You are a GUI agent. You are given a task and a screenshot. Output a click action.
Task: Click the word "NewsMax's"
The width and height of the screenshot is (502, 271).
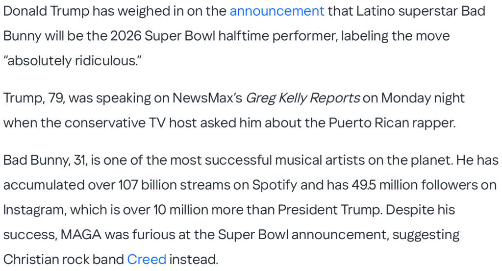(x=207, y=98)
